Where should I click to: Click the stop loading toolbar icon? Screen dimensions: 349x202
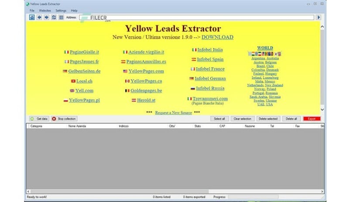tap(61, 17)
